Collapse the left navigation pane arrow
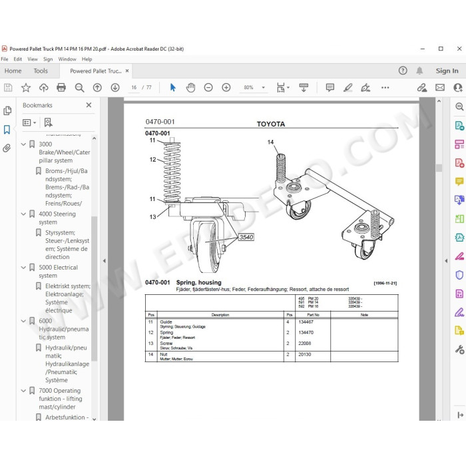The image size is (466, 466). 105,261
